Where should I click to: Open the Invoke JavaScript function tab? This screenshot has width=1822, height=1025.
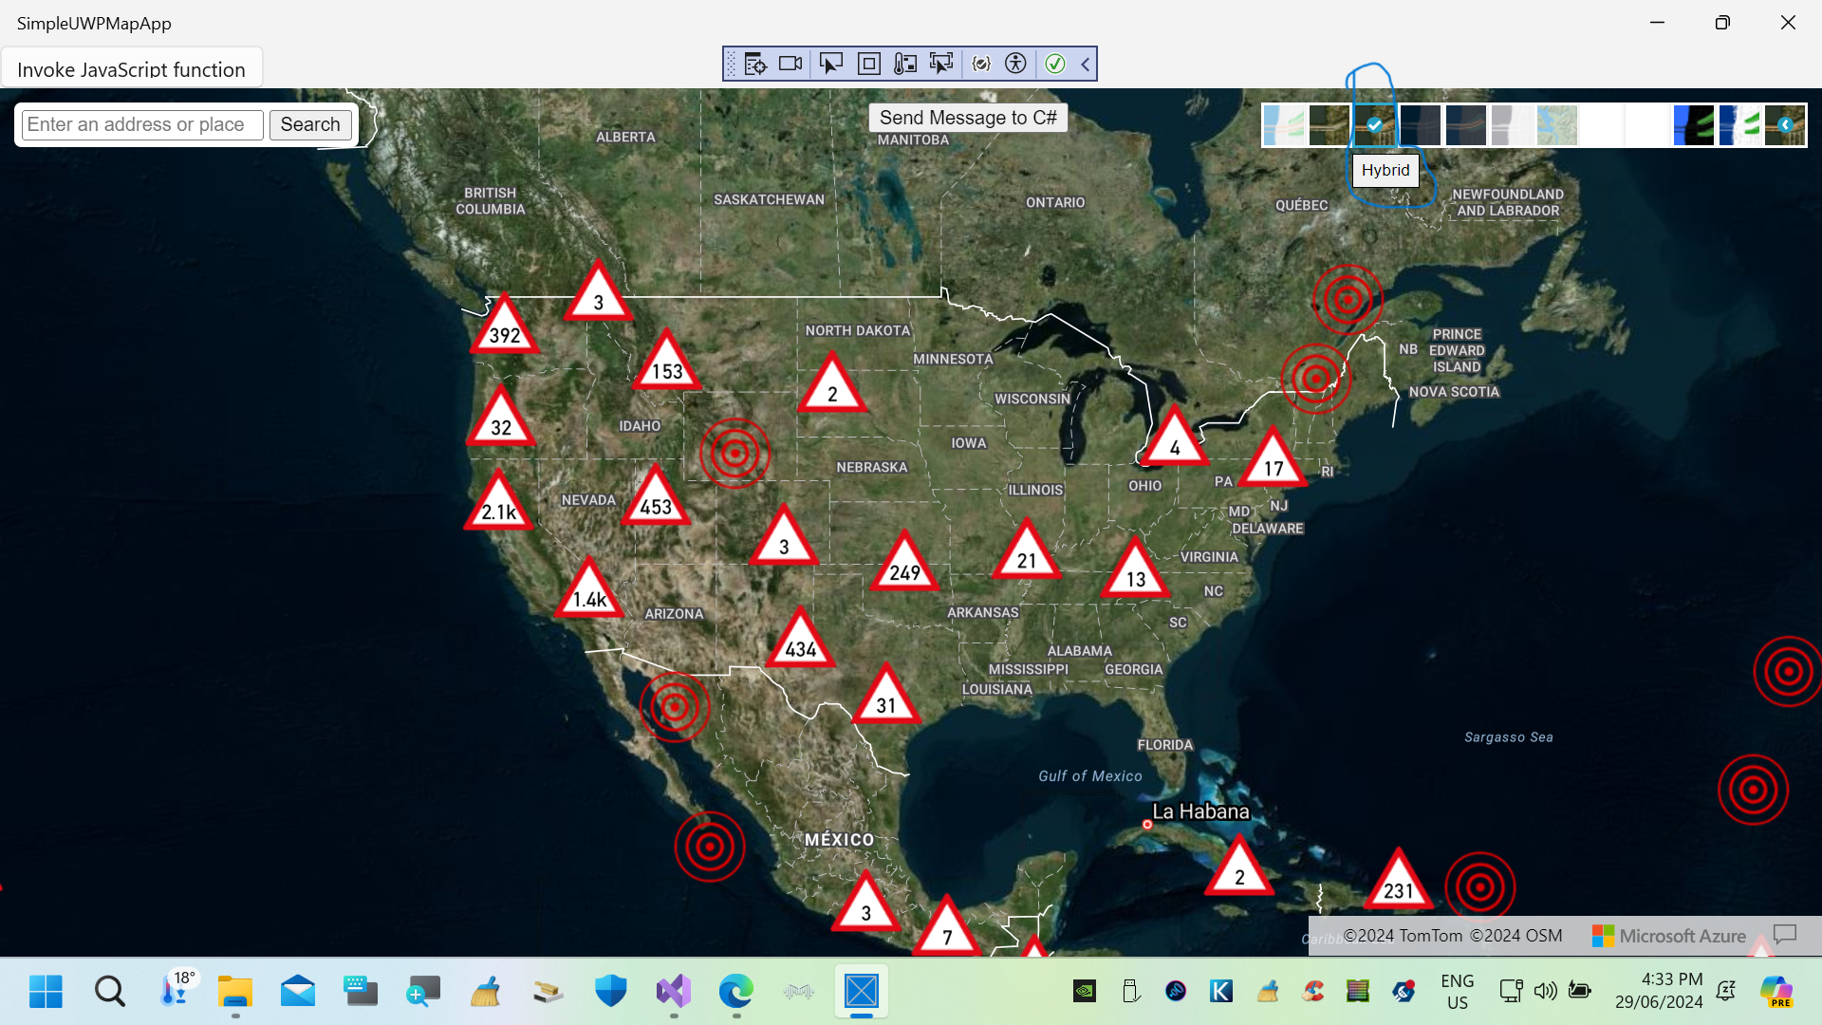[132, 68]
